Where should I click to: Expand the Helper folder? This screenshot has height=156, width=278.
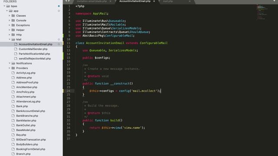point(10,30)
